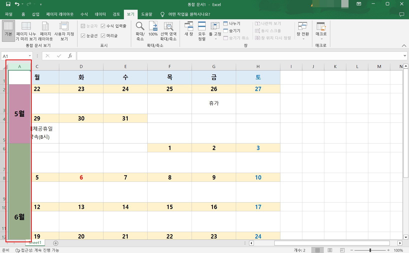This screenshot has width=409, height=253.
Task: Switch to the 수식 Formulas tab
Action: coord(84,14)
